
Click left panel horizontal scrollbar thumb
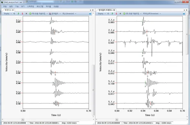(23, 119)
